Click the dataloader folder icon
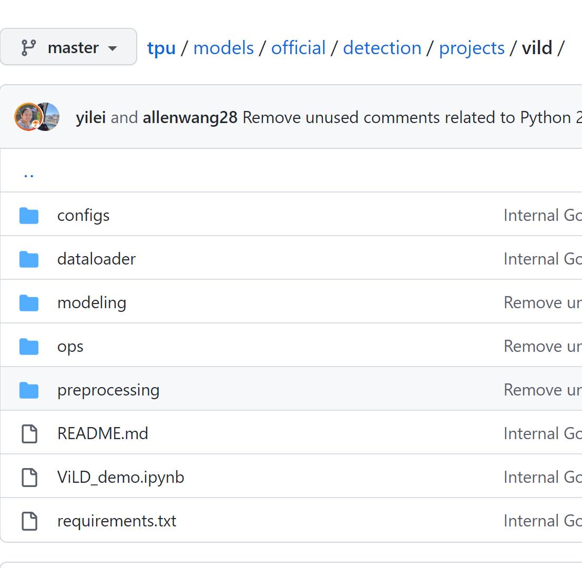 tap(29, 259)
